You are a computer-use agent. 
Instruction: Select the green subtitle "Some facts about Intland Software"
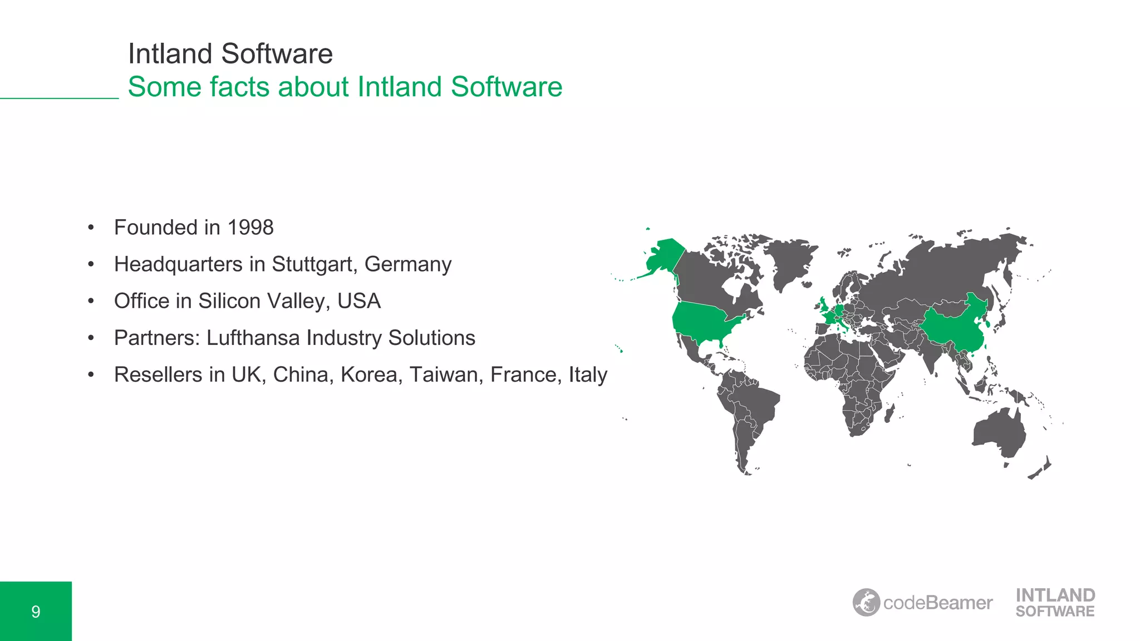click(345, 87)
